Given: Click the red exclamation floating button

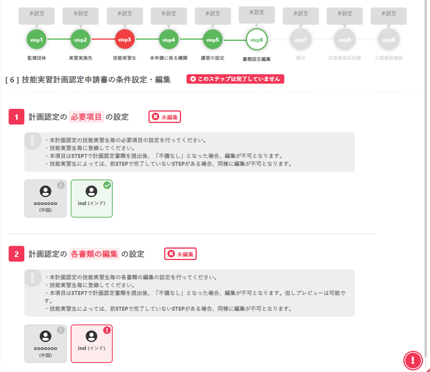Looking at the screenshot, I should tap(413, 360).
